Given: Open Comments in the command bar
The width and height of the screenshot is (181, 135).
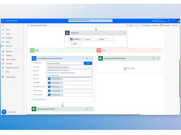Looking at the screenshot, I should pyautogui.click(x=146, y=25).
